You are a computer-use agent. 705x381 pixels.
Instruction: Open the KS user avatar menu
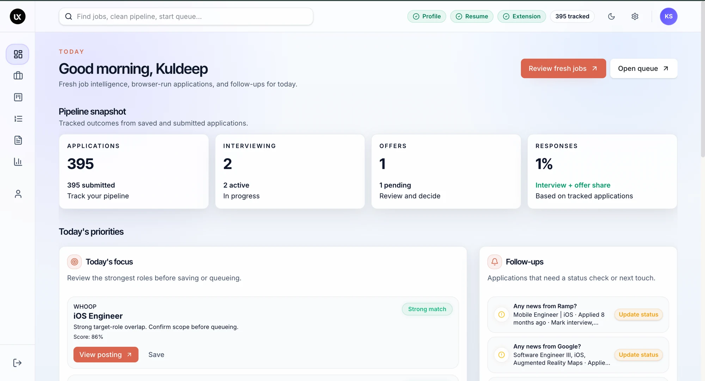668,17
